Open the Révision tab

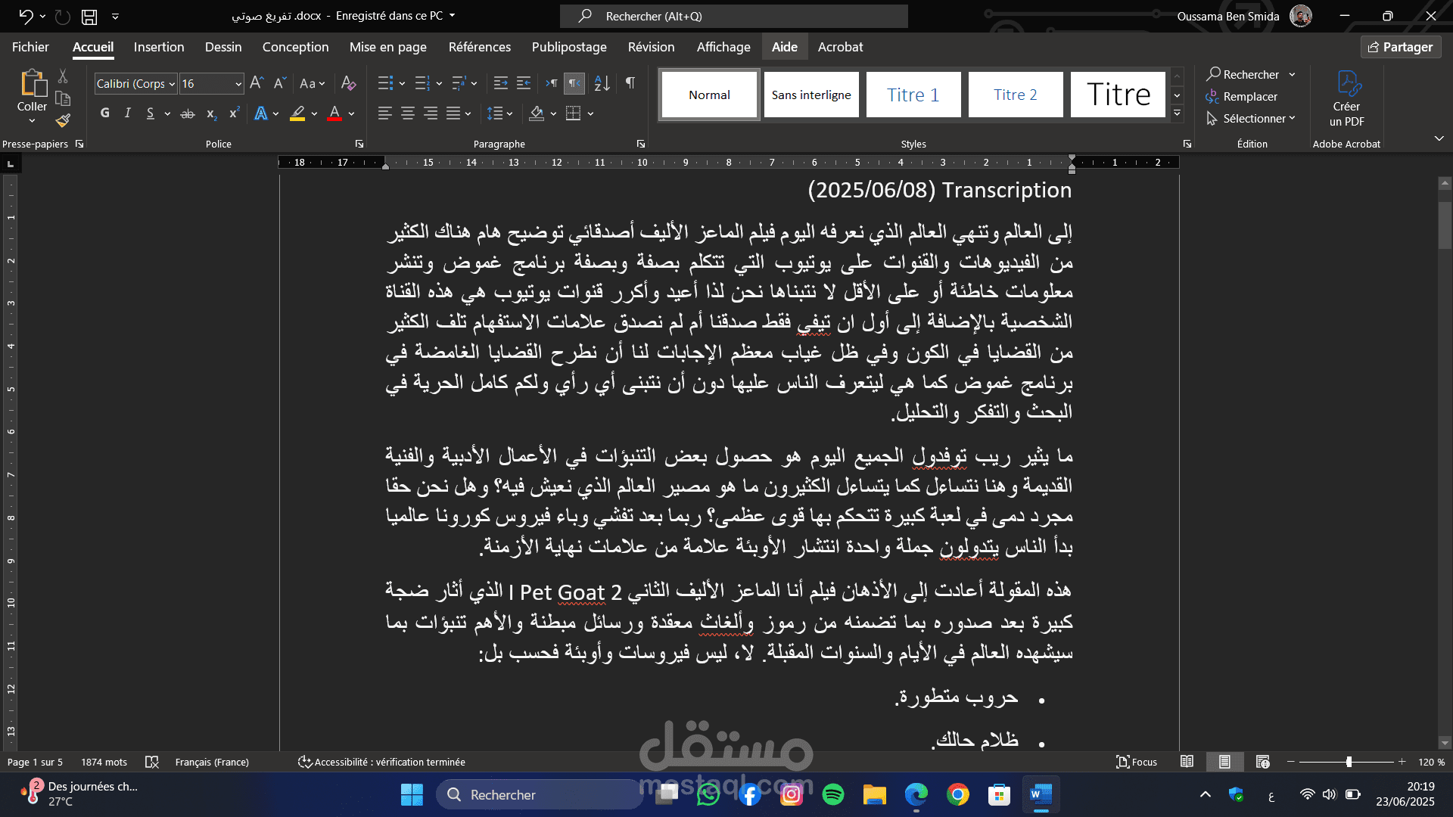pos(651,47)
